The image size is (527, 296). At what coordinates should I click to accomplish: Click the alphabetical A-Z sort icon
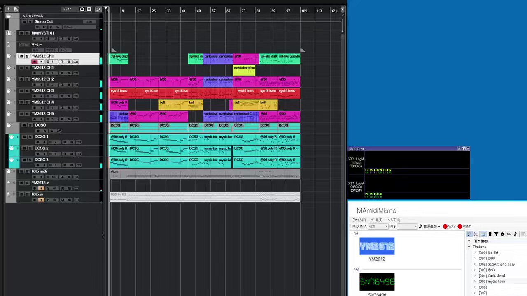(476, 234)
